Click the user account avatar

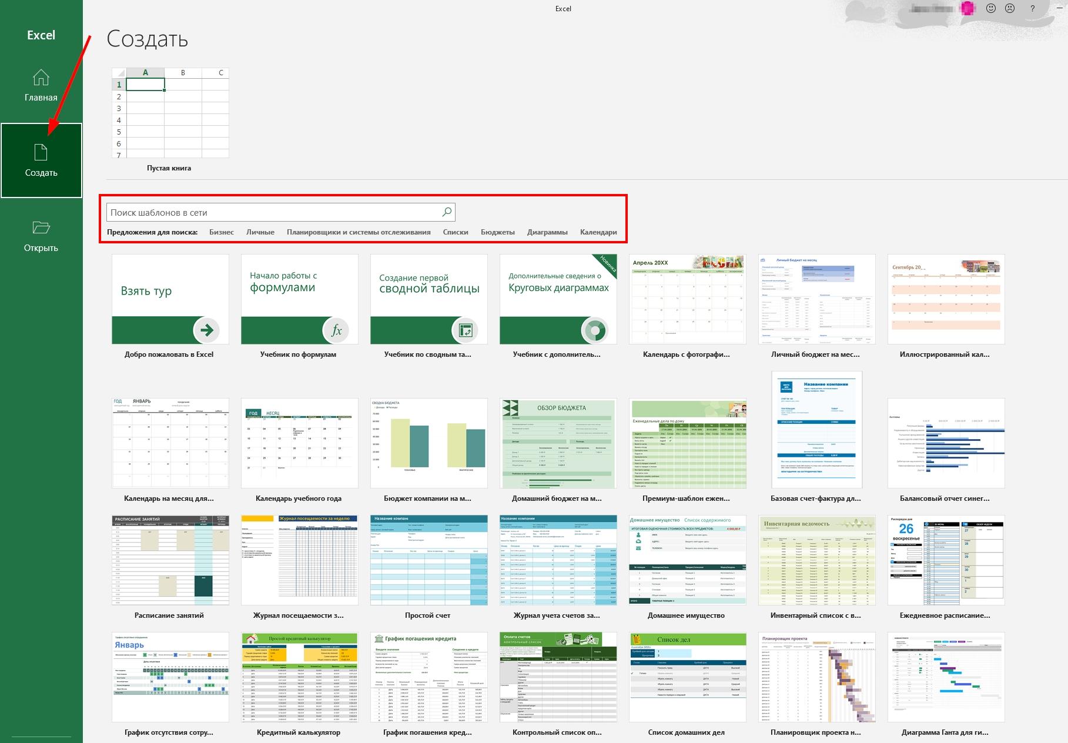967,8
